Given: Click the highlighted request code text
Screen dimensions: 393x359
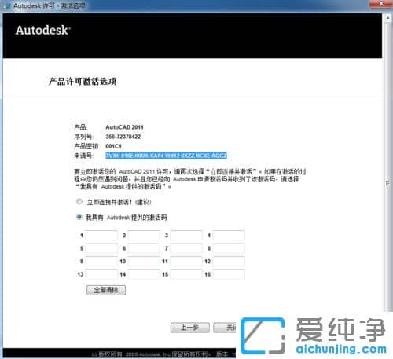Looking at the screenshot, I should click(166, 156).
